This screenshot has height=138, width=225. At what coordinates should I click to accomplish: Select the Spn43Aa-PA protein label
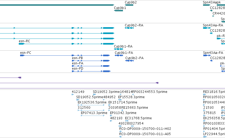click(213, 53)
